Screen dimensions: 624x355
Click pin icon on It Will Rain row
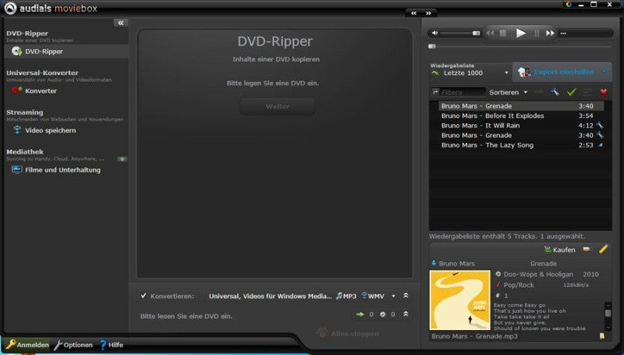tap(600, 126)
